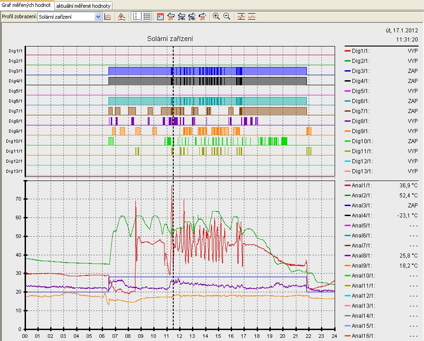
Task: Select the Dig11/1 legend entry
Action: click(381, 151)
